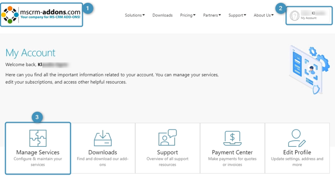Click the Downloads tray icon in the tiles

point(103,138)
